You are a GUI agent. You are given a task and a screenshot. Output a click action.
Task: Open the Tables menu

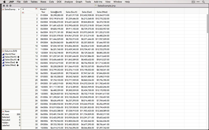click(x=34, y=2)
